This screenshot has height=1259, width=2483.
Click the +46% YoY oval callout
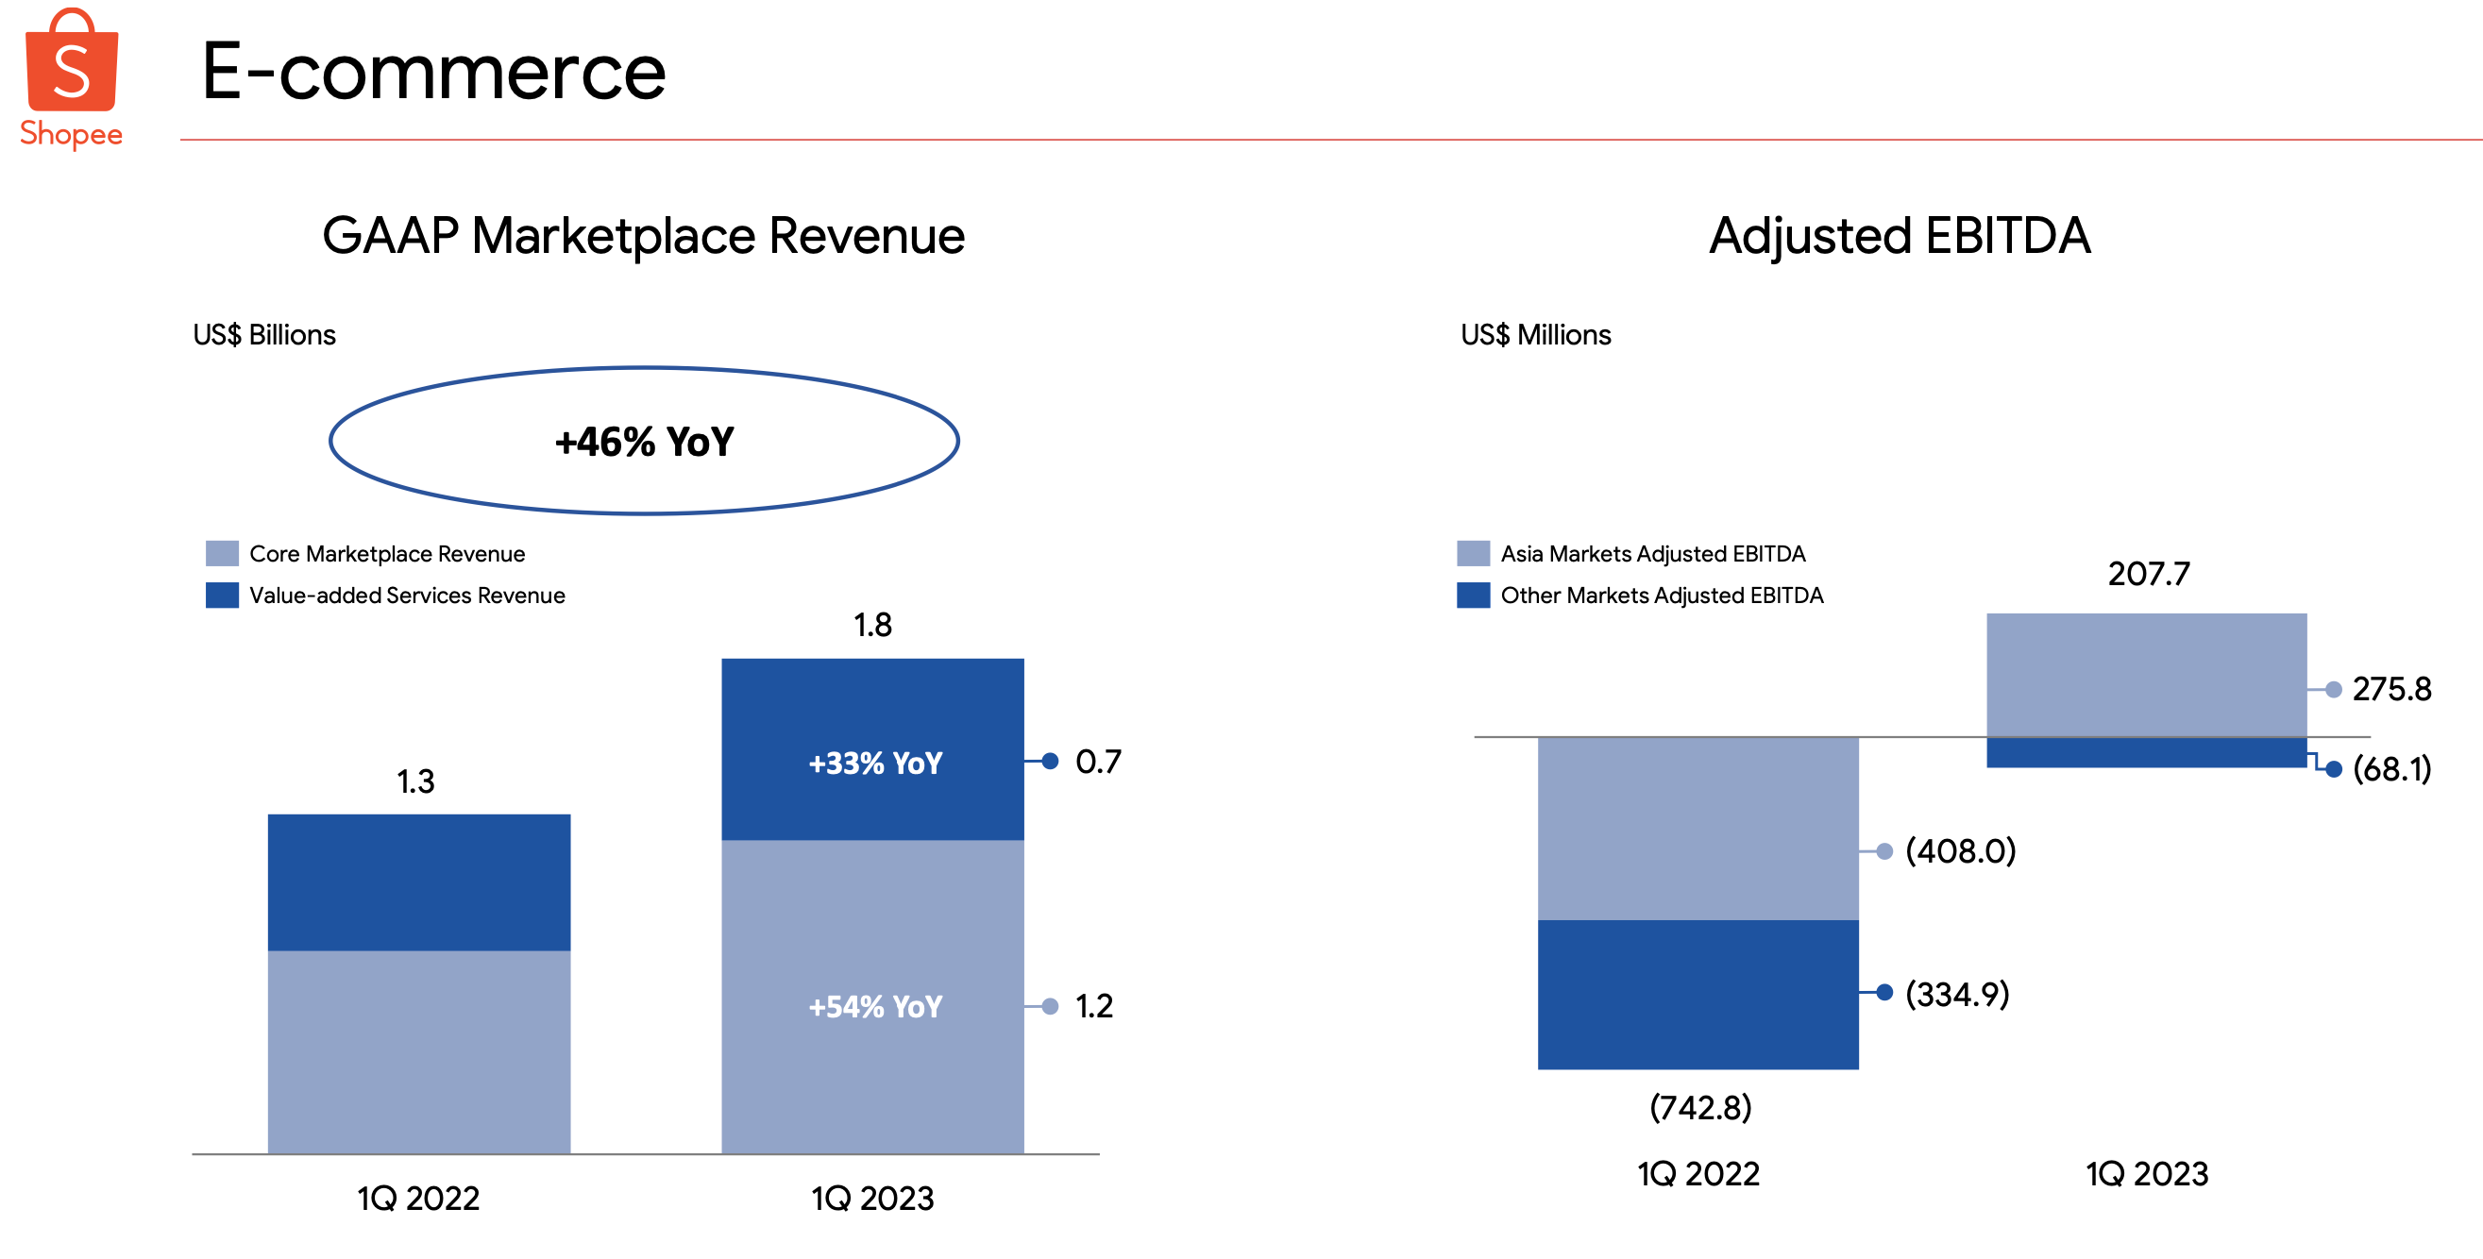click(x=644, y=441)
